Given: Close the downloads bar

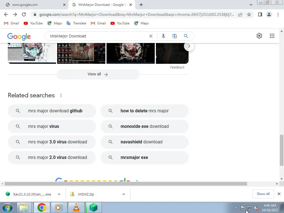Looking at the screenshot, I should tap(279, 194).
